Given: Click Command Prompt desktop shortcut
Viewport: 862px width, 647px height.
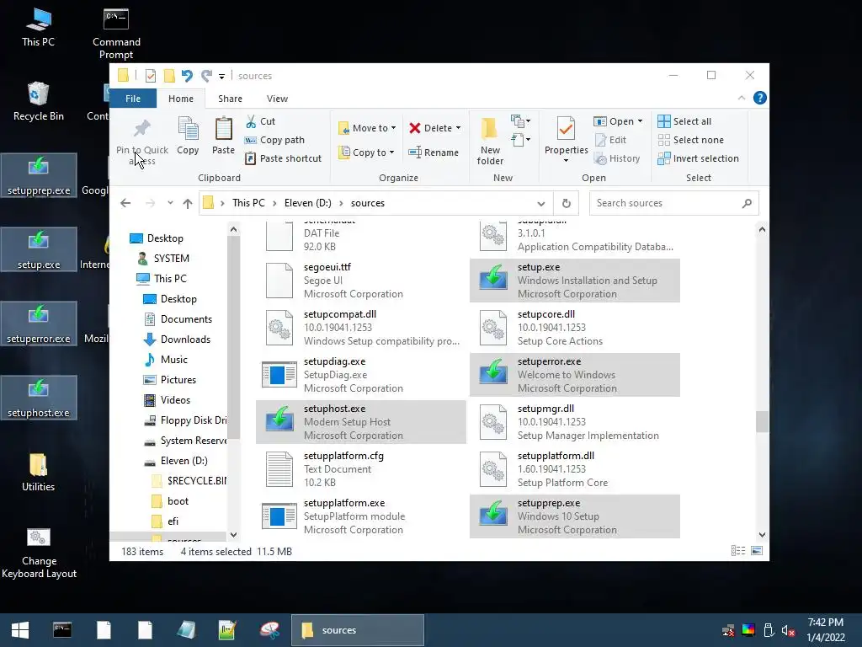Looking at the screenshot, I should click(116, 33).
